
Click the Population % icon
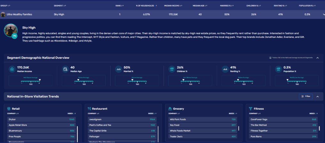coord(278,69)
